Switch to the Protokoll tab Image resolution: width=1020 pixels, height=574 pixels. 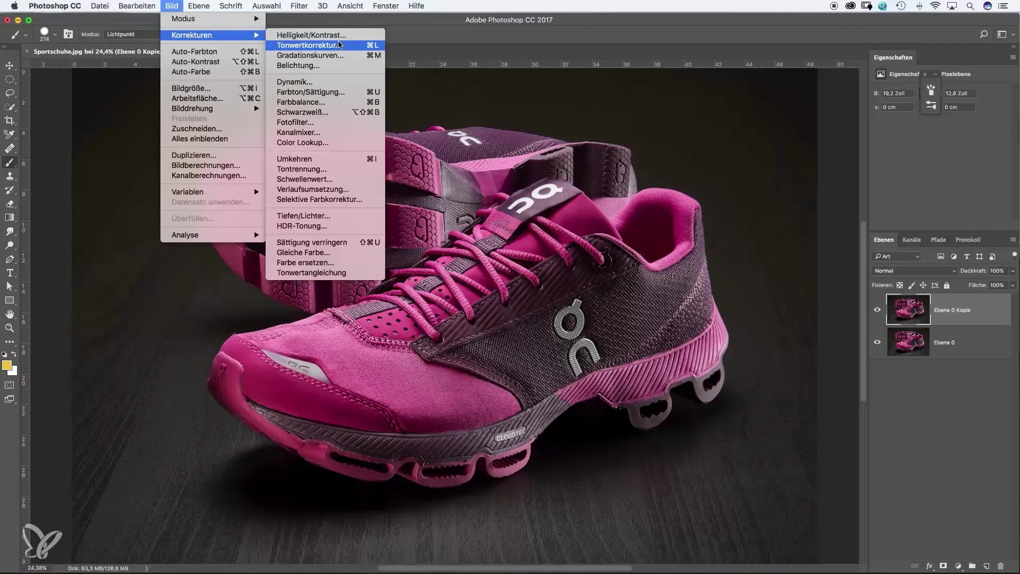(968, 240)
